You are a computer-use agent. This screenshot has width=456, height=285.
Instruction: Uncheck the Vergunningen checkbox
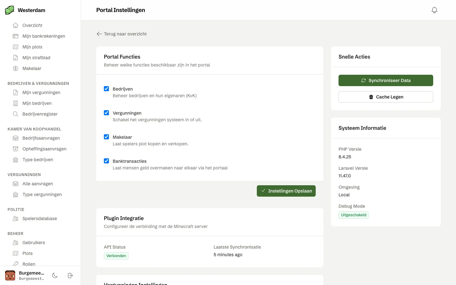(106, 113)
